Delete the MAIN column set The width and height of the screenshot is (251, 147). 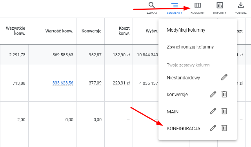click(224, 111)
